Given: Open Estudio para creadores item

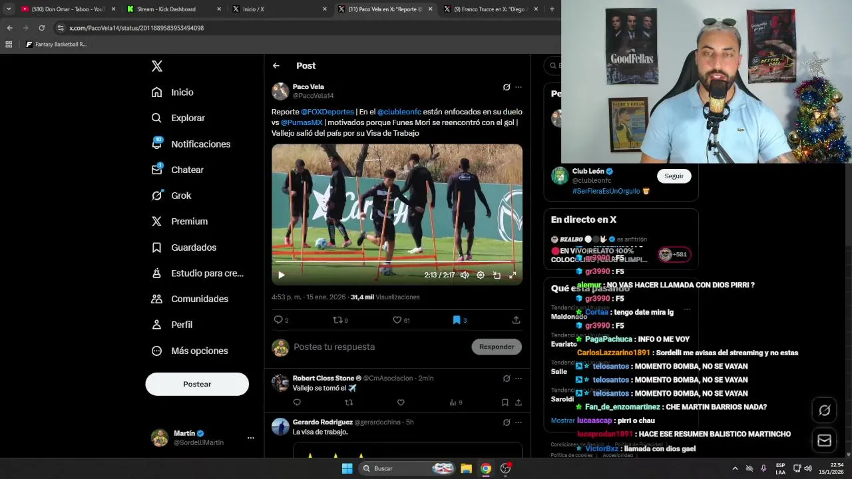Looking at the screenshot, I should pos(197,273).
